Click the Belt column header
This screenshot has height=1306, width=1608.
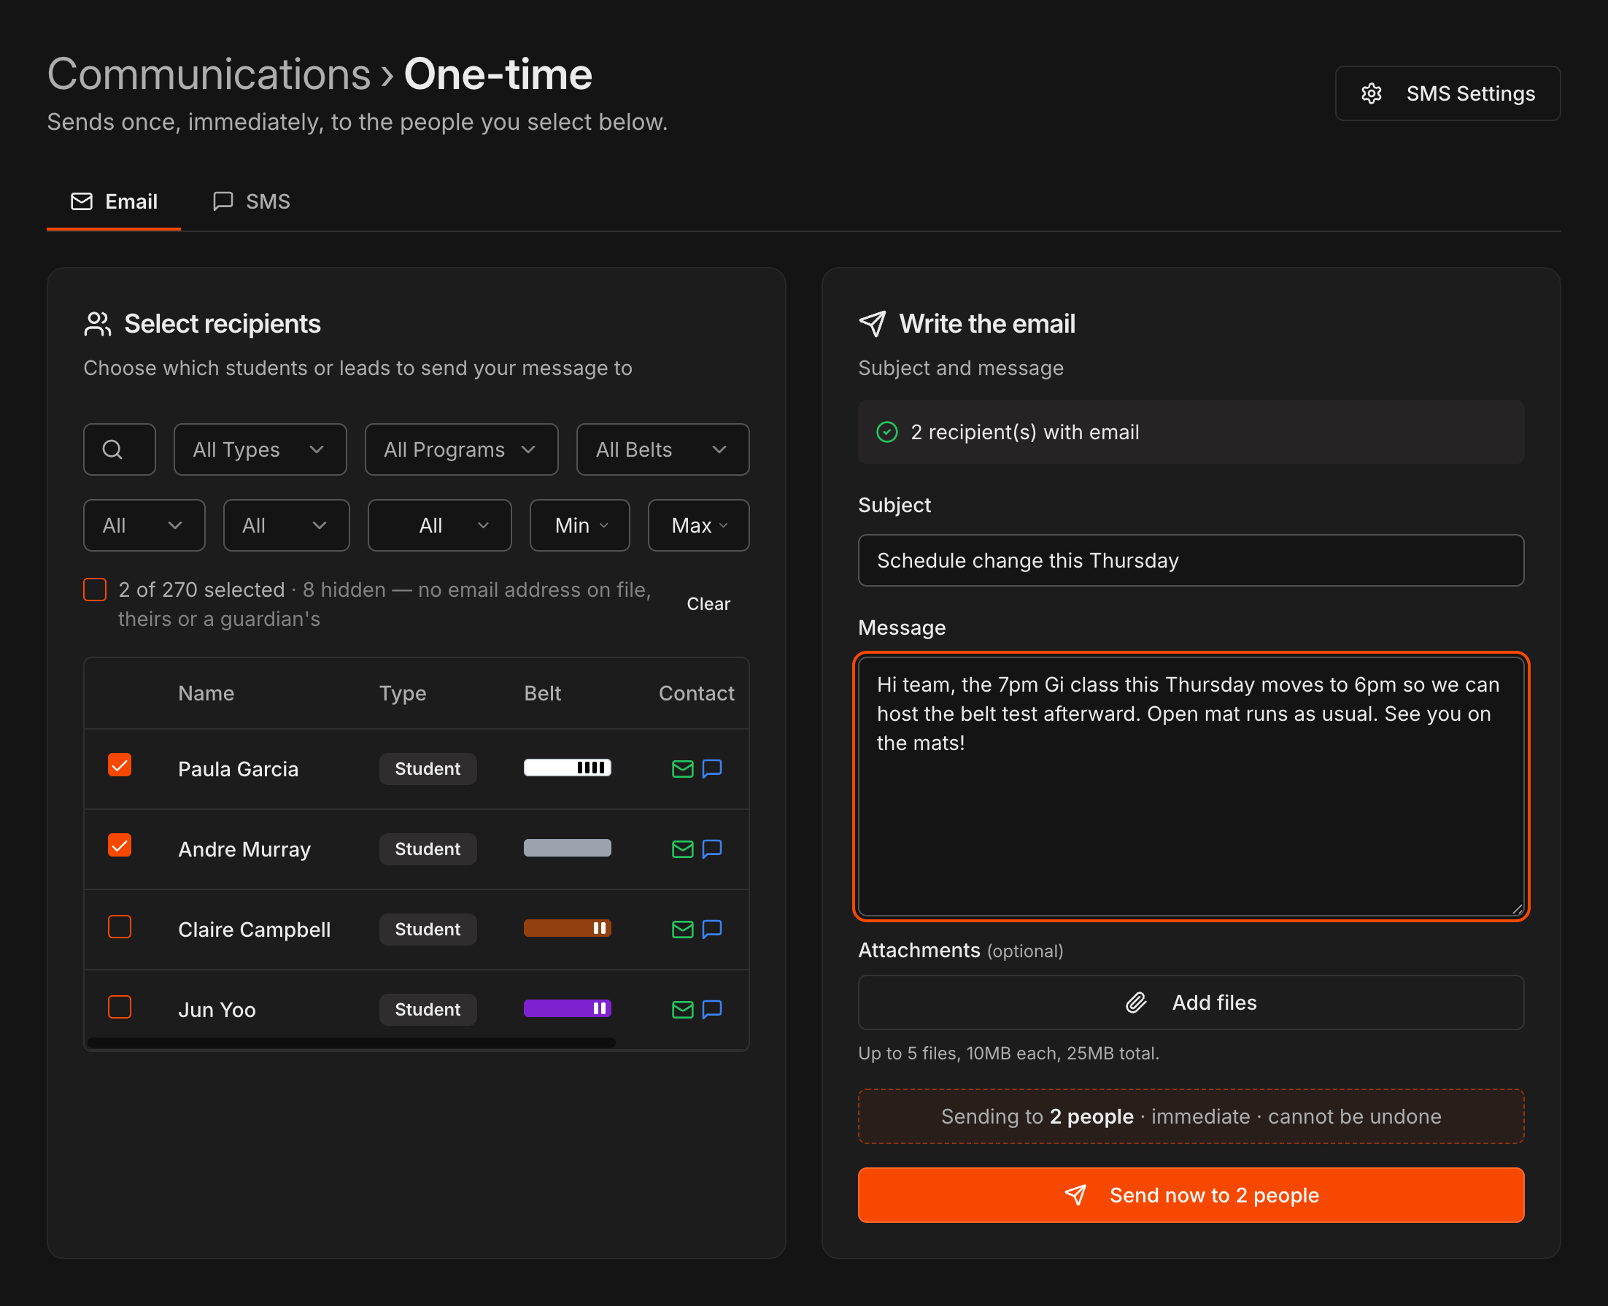542,693
